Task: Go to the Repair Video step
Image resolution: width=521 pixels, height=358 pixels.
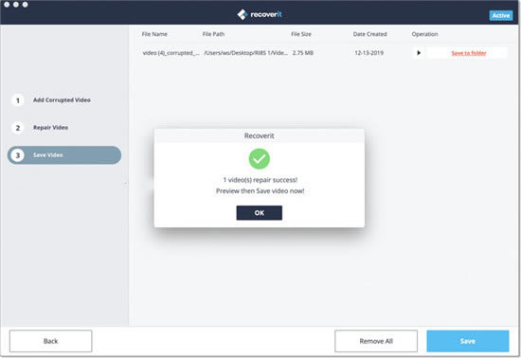Action: coord(50,128)
